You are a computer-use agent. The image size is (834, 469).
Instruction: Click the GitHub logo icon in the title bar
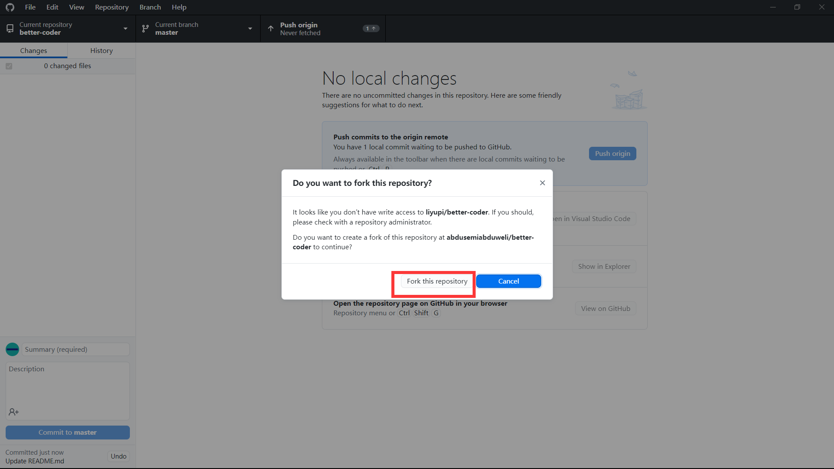click(x=10, y=7)
